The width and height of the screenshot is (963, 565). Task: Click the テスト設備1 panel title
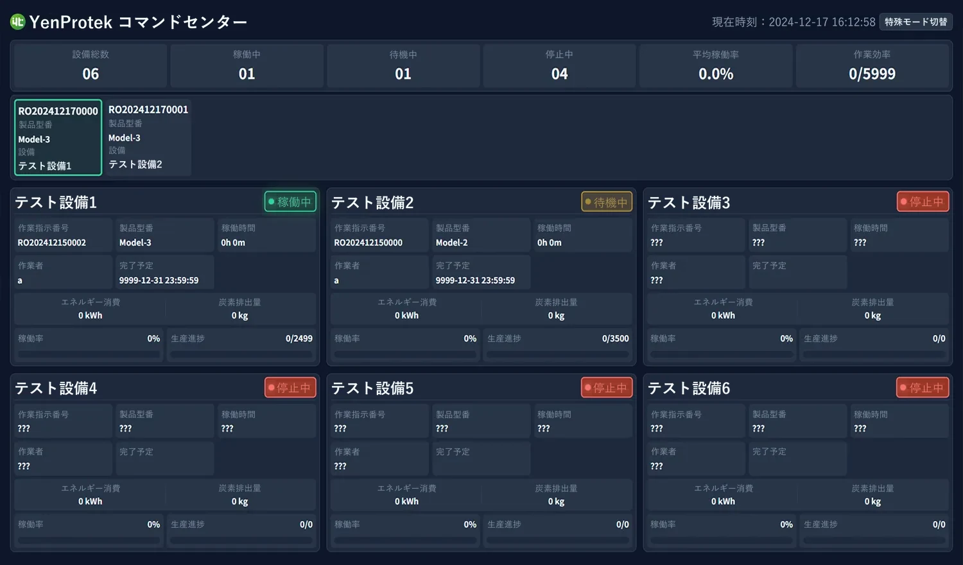click(x=56, y=202)
